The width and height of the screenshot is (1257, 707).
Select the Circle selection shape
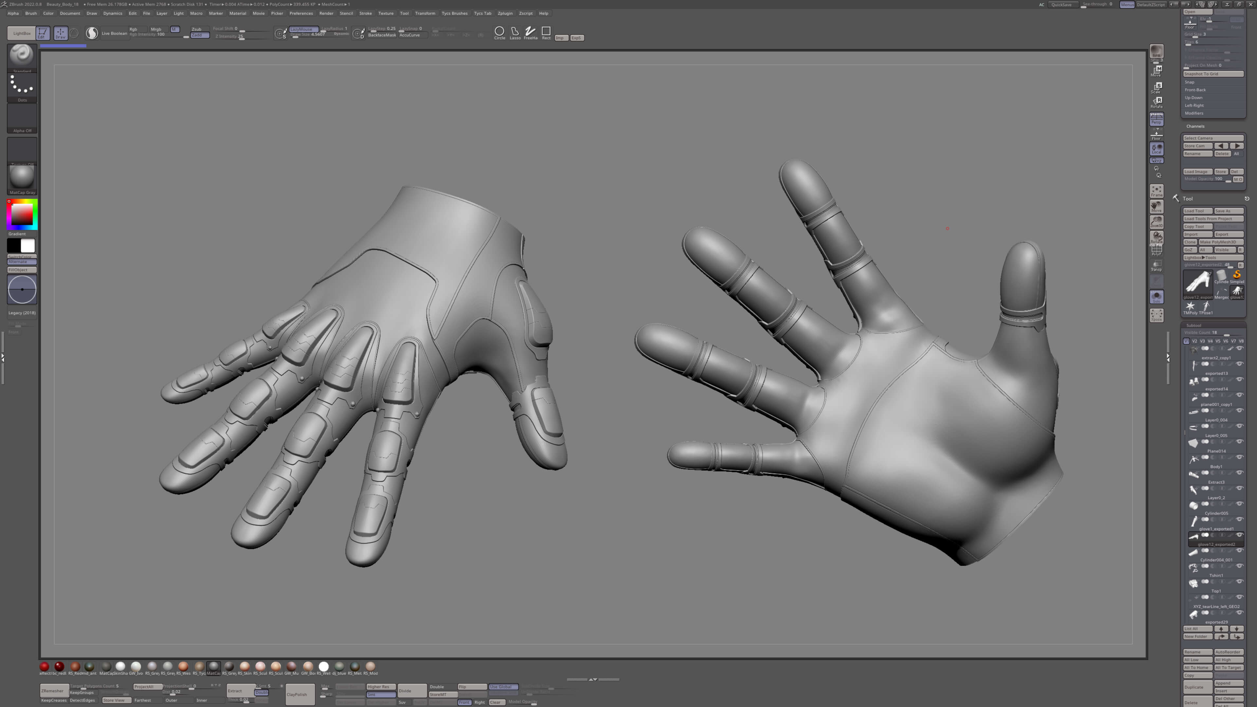pos(499,33)
